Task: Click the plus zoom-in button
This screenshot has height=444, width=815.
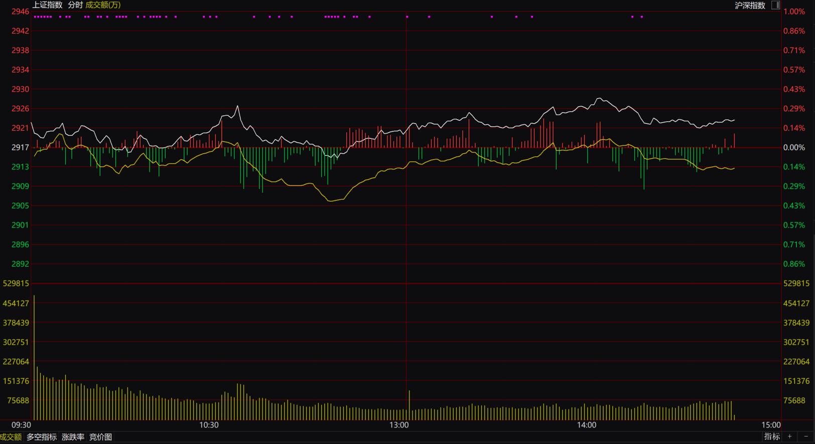Action: tap(789, 436)
